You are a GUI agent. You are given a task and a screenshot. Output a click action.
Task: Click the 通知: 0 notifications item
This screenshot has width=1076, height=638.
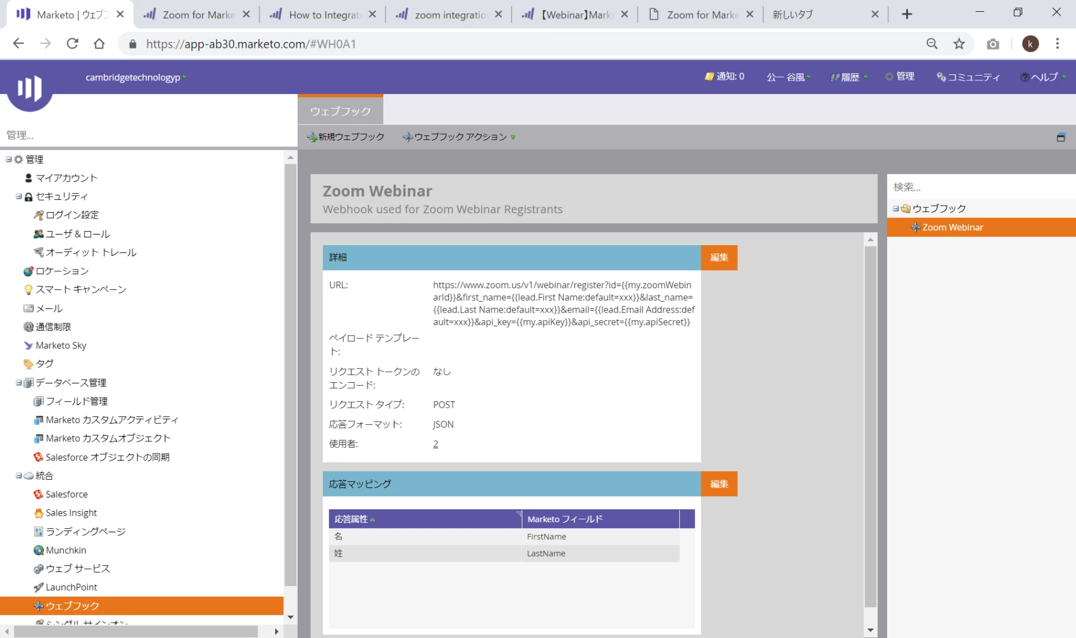[x=724, y=77]
